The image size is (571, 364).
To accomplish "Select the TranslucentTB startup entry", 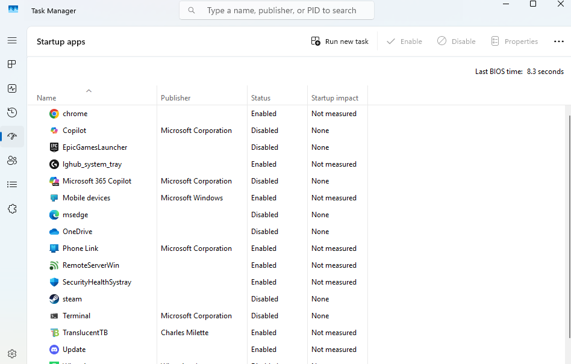I will (85, 333).
